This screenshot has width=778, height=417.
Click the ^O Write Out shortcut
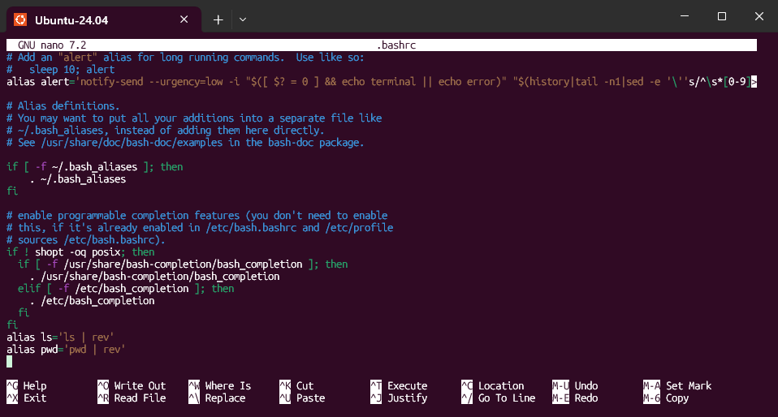click(132, 386)
